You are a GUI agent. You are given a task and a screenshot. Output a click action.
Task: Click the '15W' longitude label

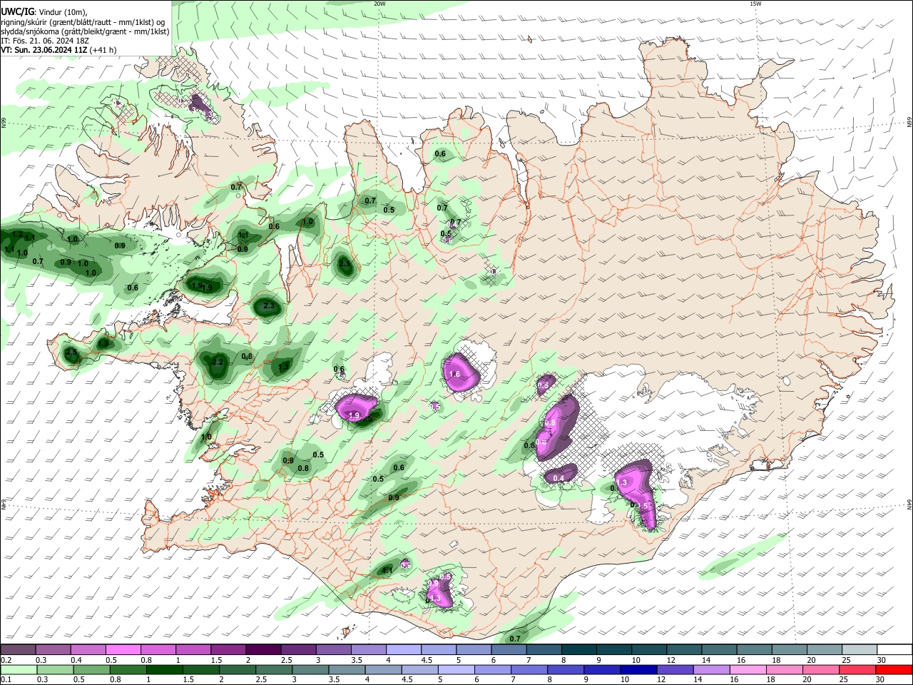coord(756,4)
